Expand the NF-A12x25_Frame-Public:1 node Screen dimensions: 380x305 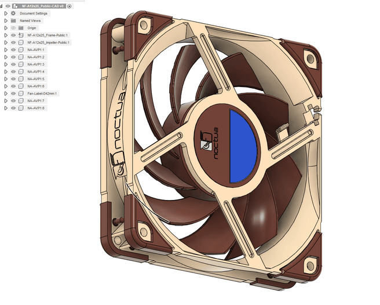pyautogui.click(x=6, y=35)
